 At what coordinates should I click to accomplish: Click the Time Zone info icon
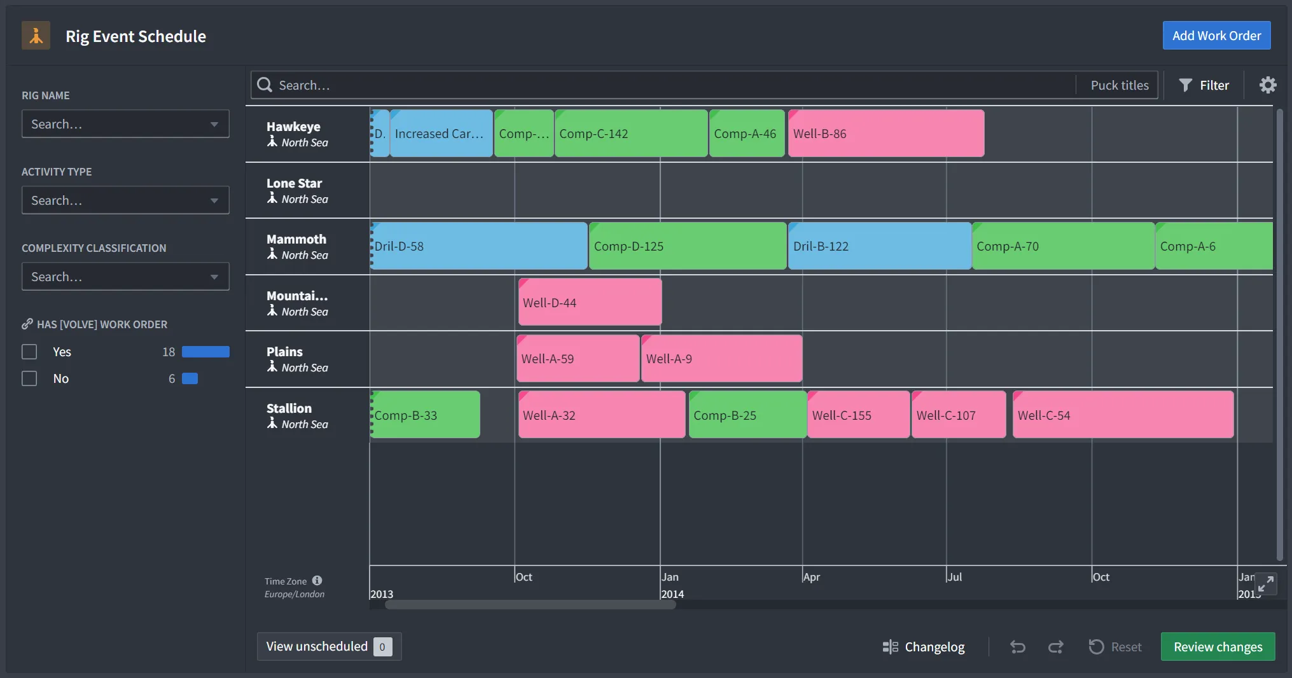tap(317, 581)
